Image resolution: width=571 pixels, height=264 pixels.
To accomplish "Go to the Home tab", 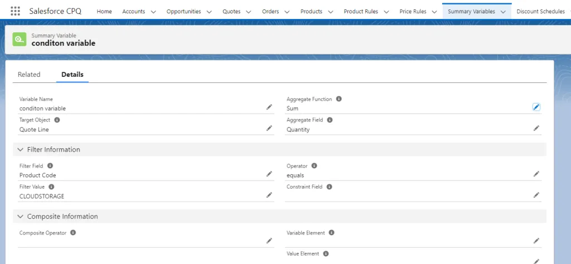I will [104, 11].
